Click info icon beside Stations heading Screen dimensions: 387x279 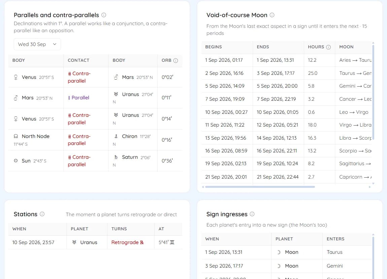[42, 214]
